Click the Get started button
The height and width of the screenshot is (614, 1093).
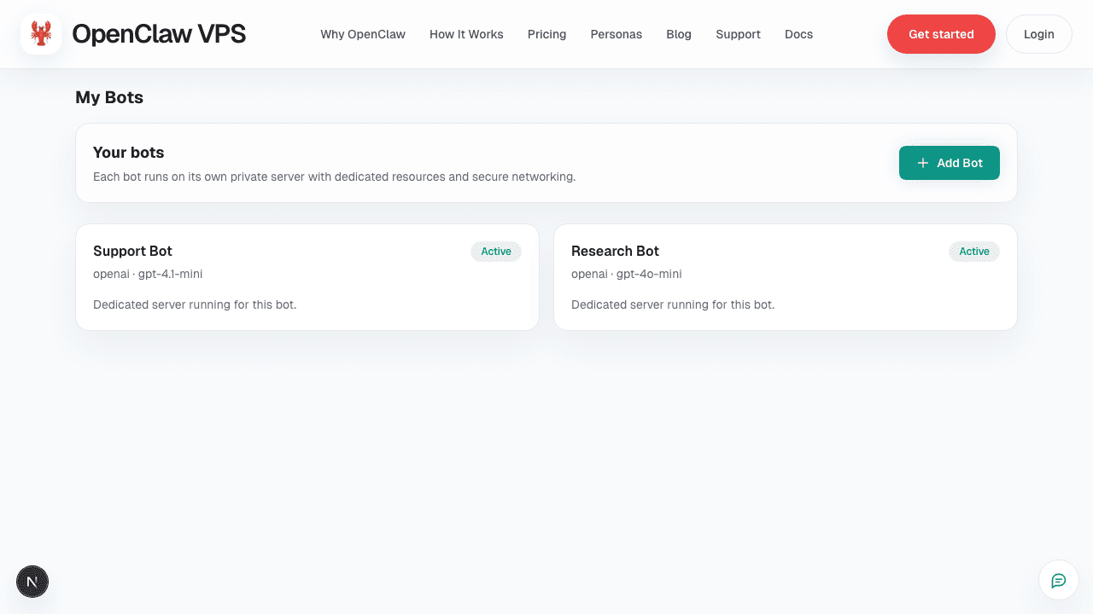point(941,34)
